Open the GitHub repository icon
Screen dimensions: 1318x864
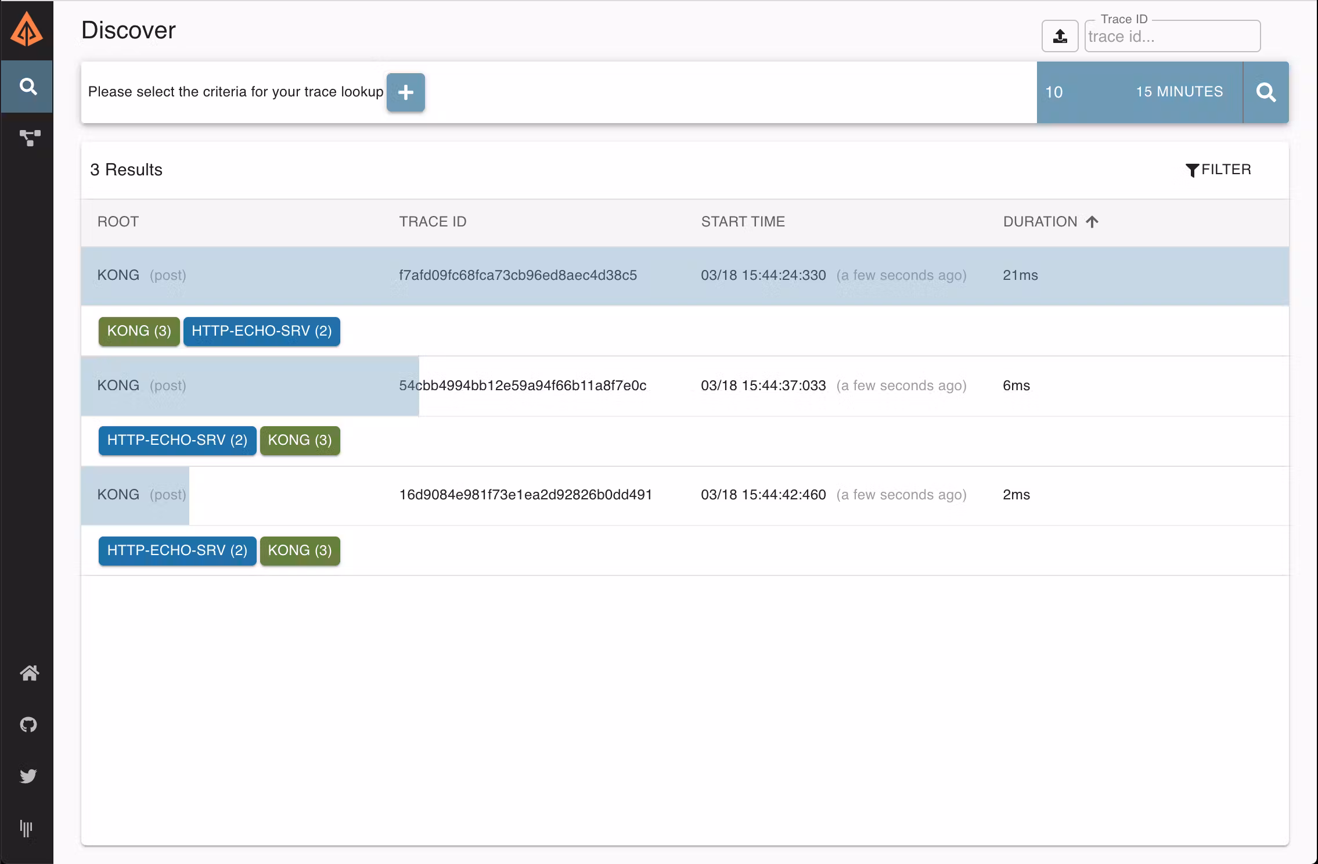(28, 724)
